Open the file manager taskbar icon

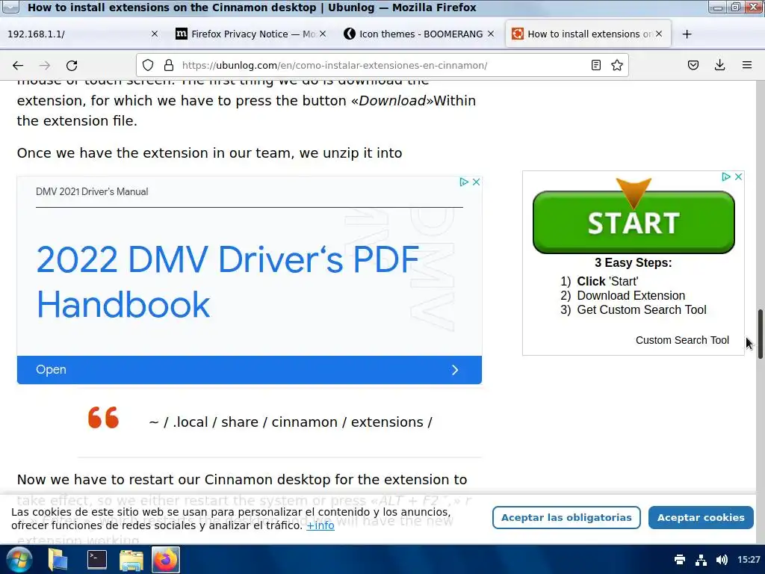point(58,559)
